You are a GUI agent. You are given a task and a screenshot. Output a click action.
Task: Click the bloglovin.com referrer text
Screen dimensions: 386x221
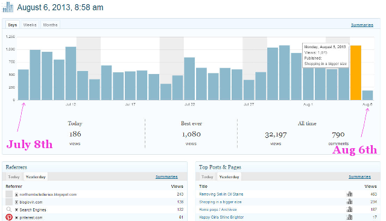point(31,202)
